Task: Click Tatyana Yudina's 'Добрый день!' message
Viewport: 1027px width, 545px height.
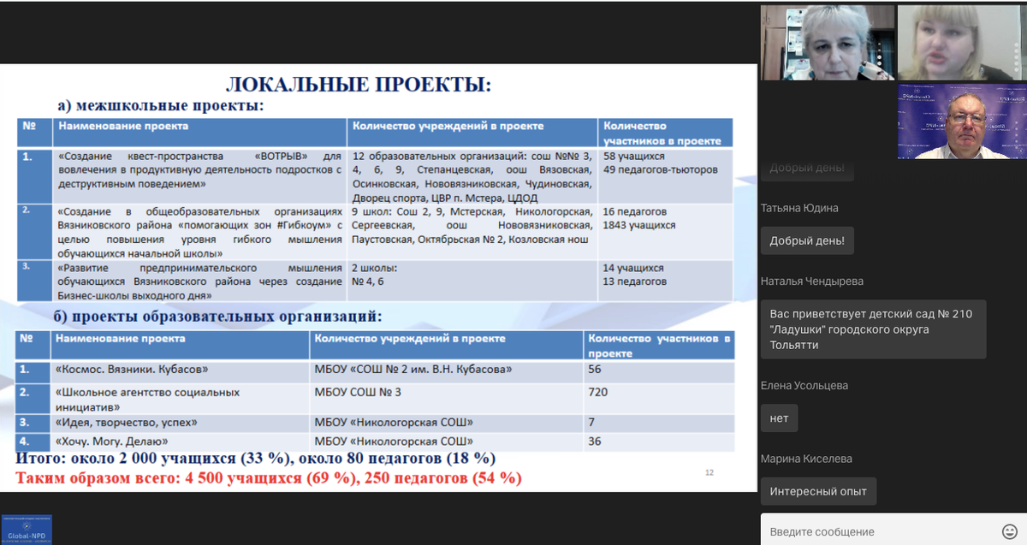Action: [807, 241]
